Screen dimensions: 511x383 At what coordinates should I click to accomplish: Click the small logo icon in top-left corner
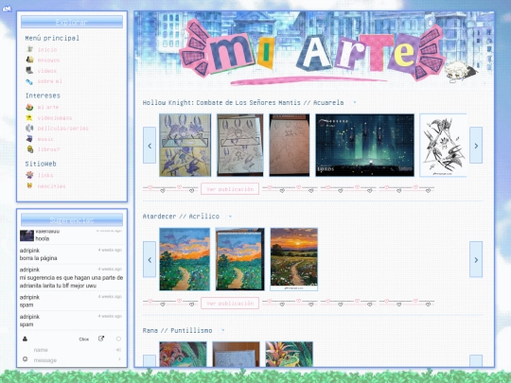(7, 9)
